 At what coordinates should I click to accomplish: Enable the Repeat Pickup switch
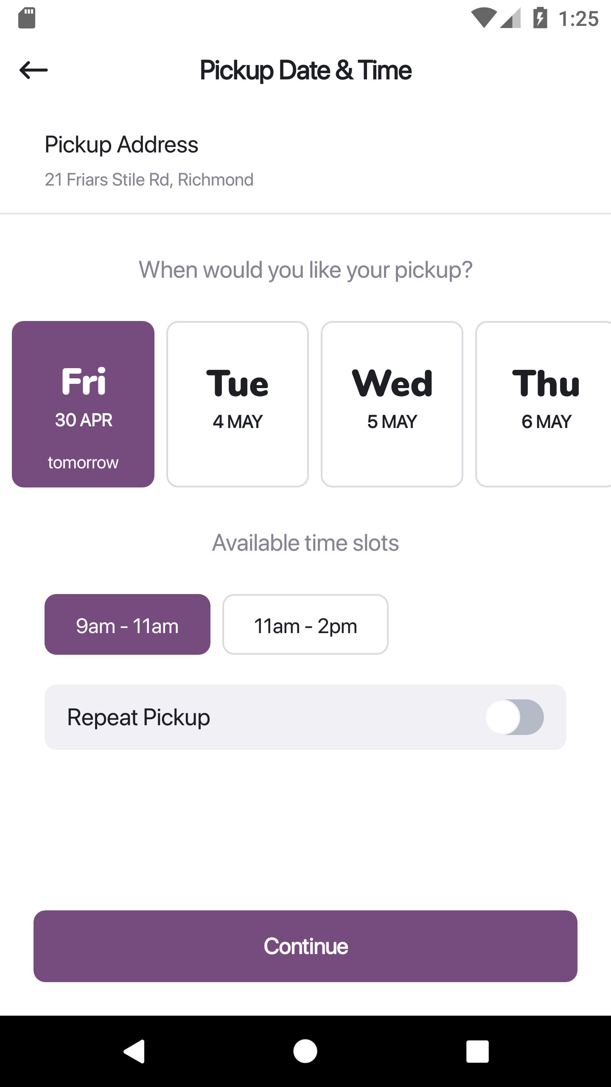[514, 717]
